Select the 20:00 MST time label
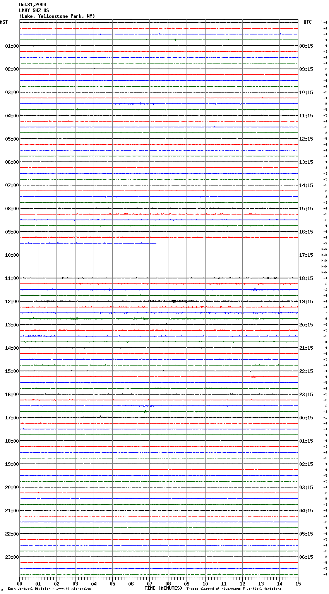The image size is (329, 594). 12,488
